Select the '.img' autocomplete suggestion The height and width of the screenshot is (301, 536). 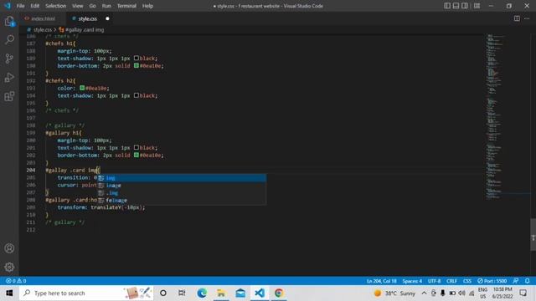(181, 193)
